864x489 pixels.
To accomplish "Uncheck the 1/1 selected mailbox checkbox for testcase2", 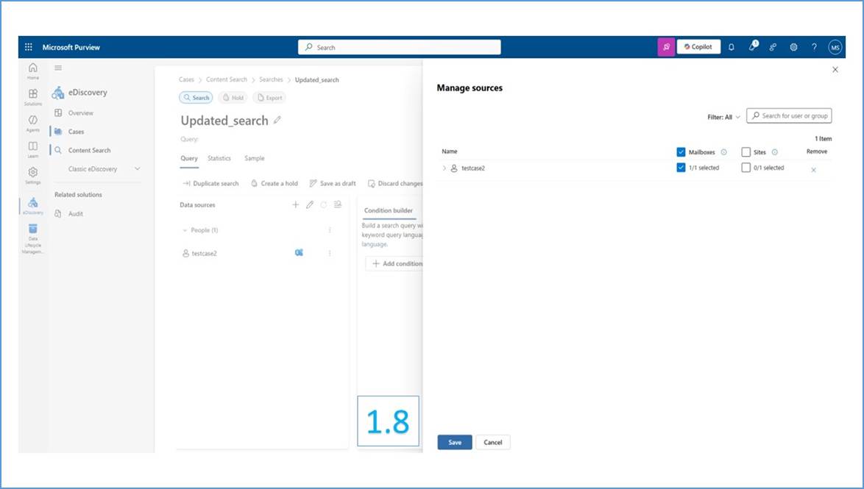I will 681,168.
